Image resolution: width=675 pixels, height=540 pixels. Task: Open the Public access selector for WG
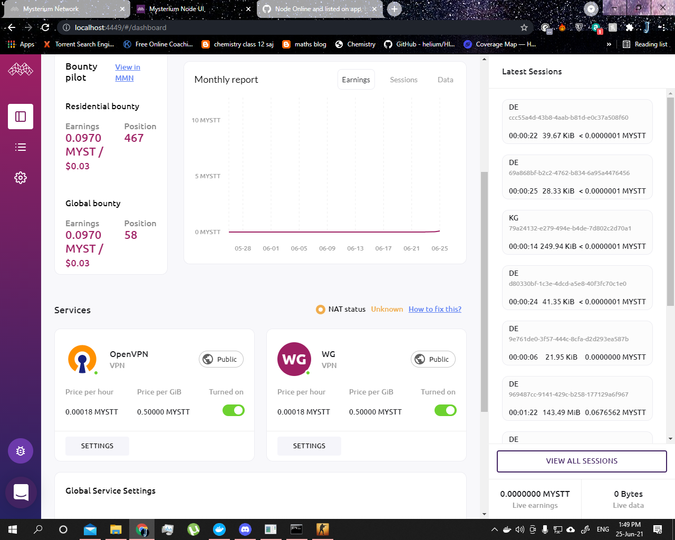pos(433,359)
